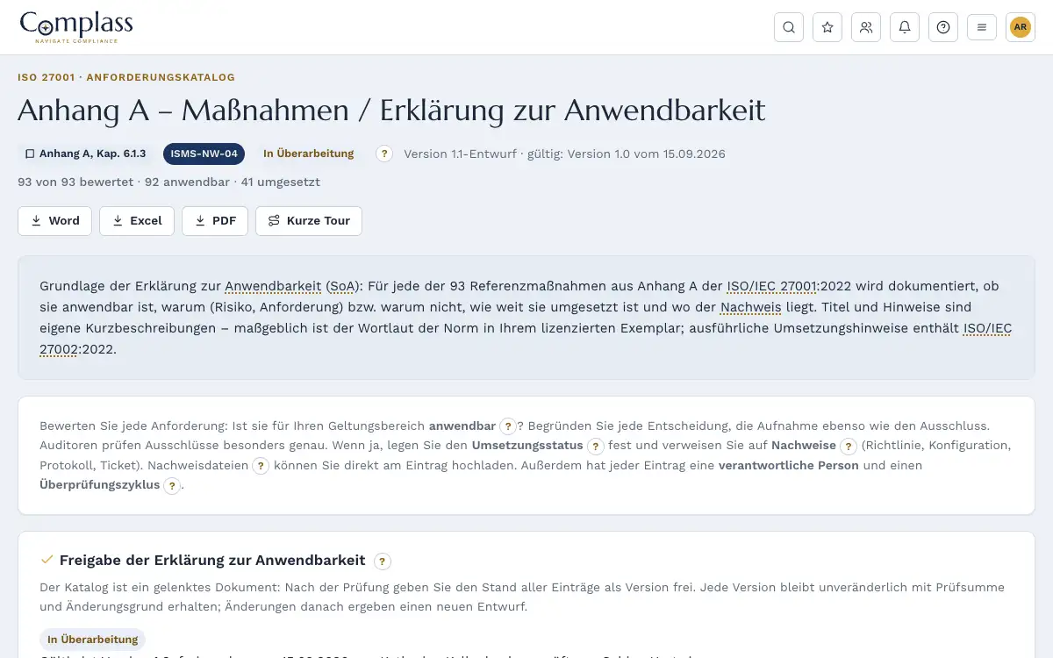The image size is (1053, 658).
Task: Show help for the term anwendbar
Action: tap(508, 426)
